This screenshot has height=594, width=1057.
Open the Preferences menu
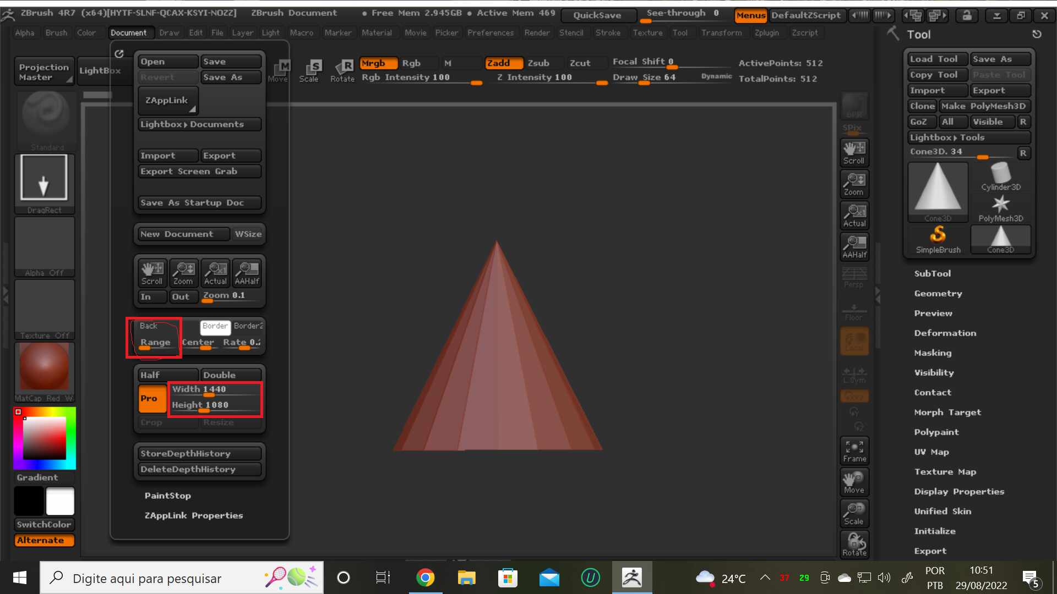click(x=490, y=32)
